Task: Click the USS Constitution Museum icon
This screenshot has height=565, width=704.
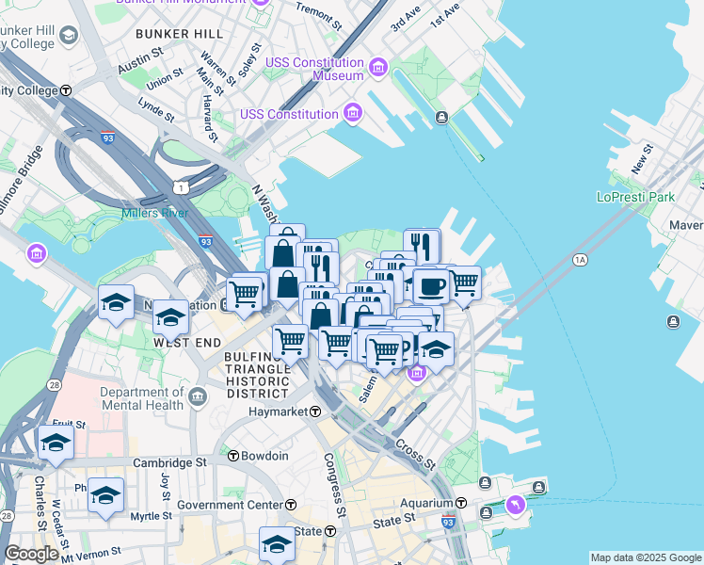Action: coord(378,68)
